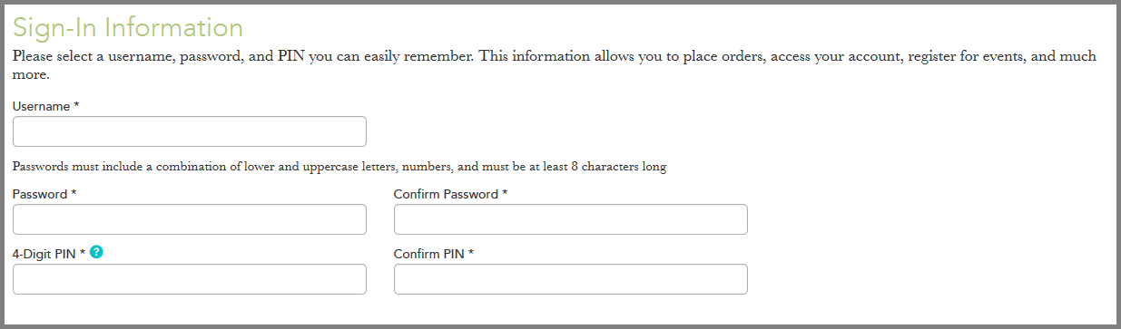The width and height of the screenshot is (1121, 329).
Task: Click the Username label text
Action: coord(42,106)
